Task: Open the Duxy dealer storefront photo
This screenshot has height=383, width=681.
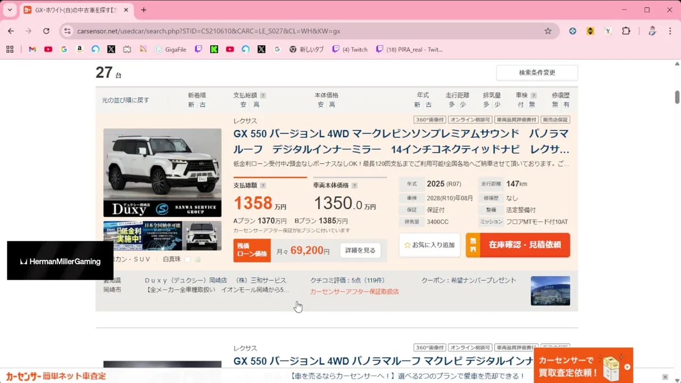Action: (550, 290)
